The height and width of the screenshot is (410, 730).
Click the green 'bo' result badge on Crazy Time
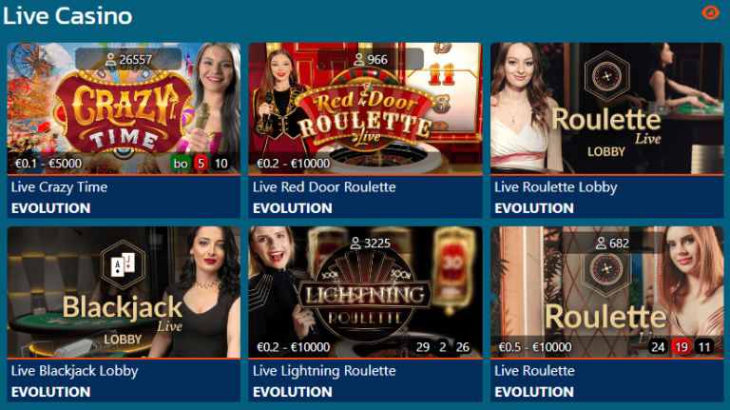pos(181,164)
